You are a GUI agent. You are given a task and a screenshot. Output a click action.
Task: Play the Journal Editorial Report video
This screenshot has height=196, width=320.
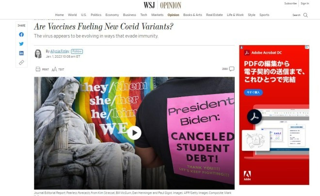[134, 133]
